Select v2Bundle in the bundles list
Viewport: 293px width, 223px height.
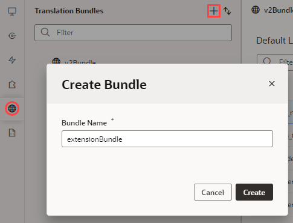tap(74, 62)
